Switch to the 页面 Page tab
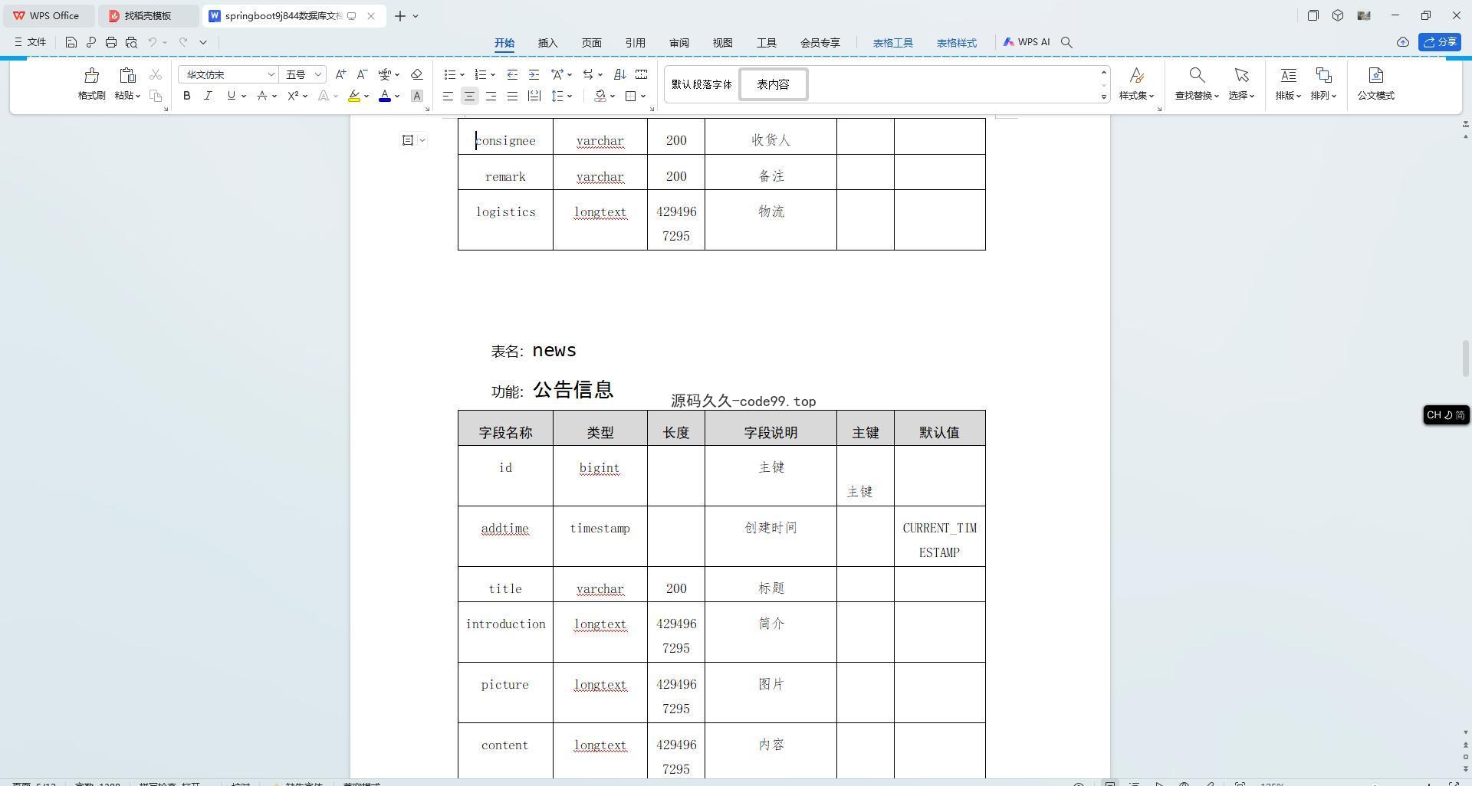 591,43
